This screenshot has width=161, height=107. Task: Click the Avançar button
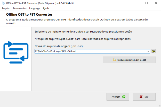pos(118,97)
